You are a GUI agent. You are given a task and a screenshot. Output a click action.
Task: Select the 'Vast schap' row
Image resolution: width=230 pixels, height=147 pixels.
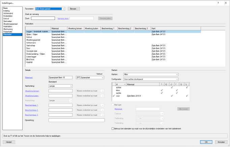pos(113,46)
